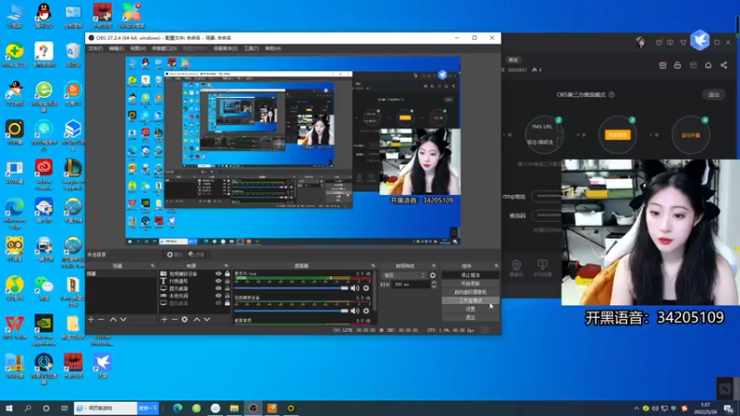Add a new scene with the plus icon
This screenshot has width=740, height=416.
click(x=91, y=319)
